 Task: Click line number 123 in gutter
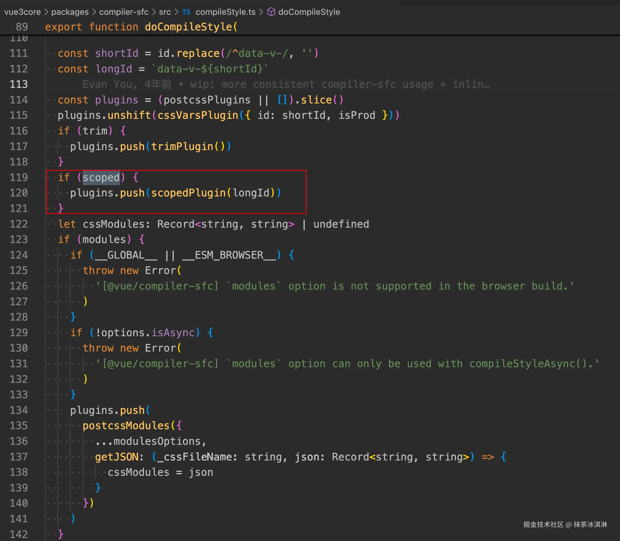19,240
